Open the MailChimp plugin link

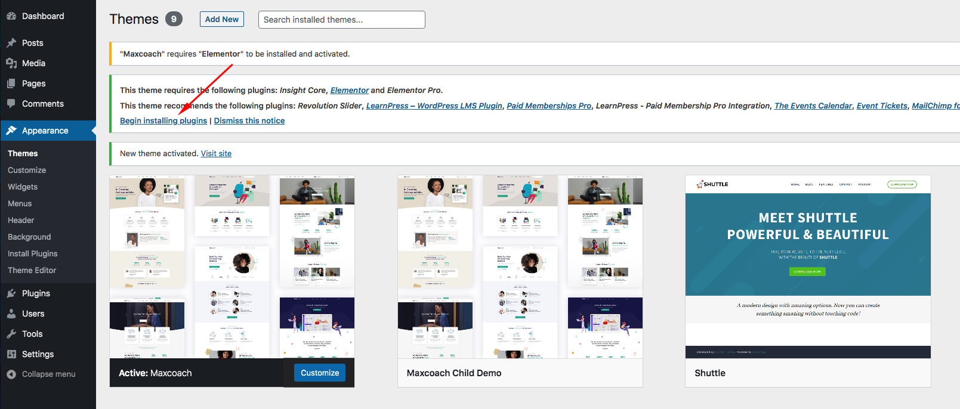(x=936, y=106)
